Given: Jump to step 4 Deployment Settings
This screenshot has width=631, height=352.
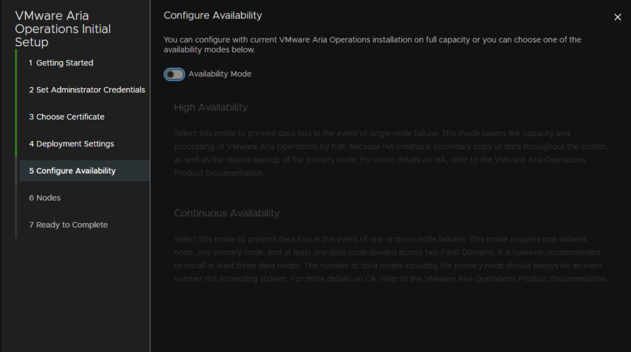Looking at the screenshot, I should pyautogui.click(x=71, y=144).
